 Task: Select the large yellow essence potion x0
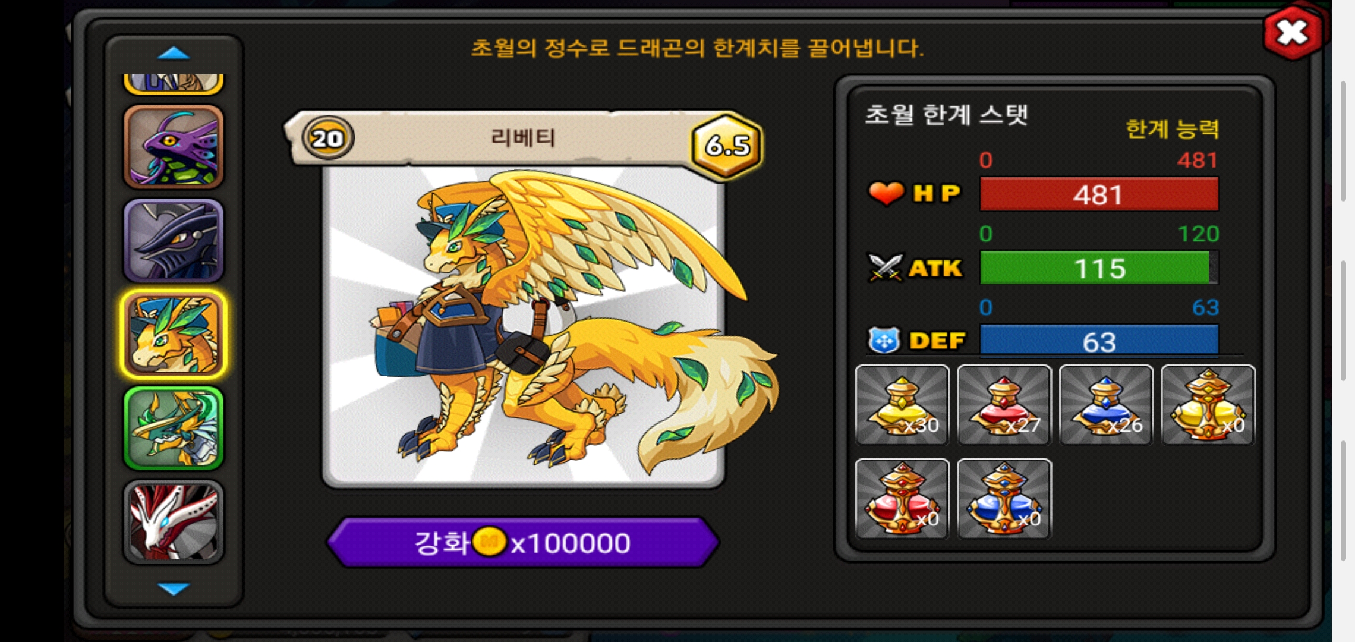pyautogui.click(x=1208, y=405)
